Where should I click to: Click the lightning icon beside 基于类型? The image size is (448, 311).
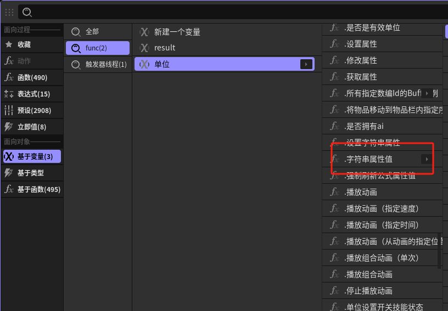pos(9,173)
